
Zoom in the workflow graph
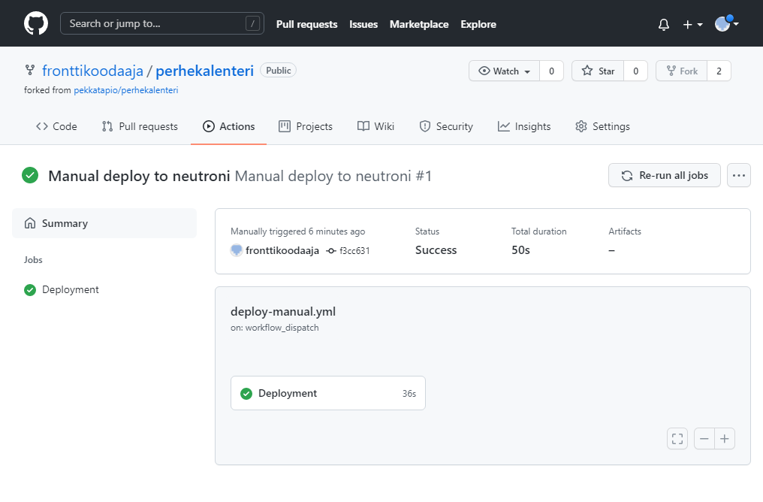725,439
